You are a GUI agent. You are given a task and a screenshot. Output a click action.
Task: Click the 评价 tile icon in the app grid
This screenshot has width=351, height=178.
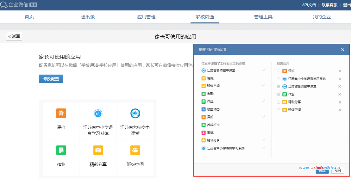tap(61, 113)
